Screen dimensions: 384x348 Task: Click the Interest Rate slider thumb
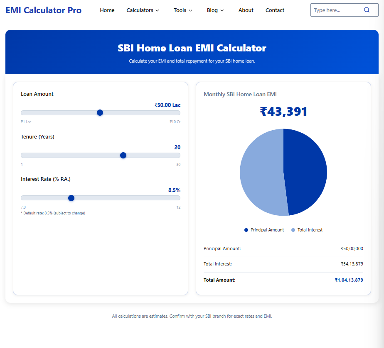pyautogui.click(x=71, y=198)
